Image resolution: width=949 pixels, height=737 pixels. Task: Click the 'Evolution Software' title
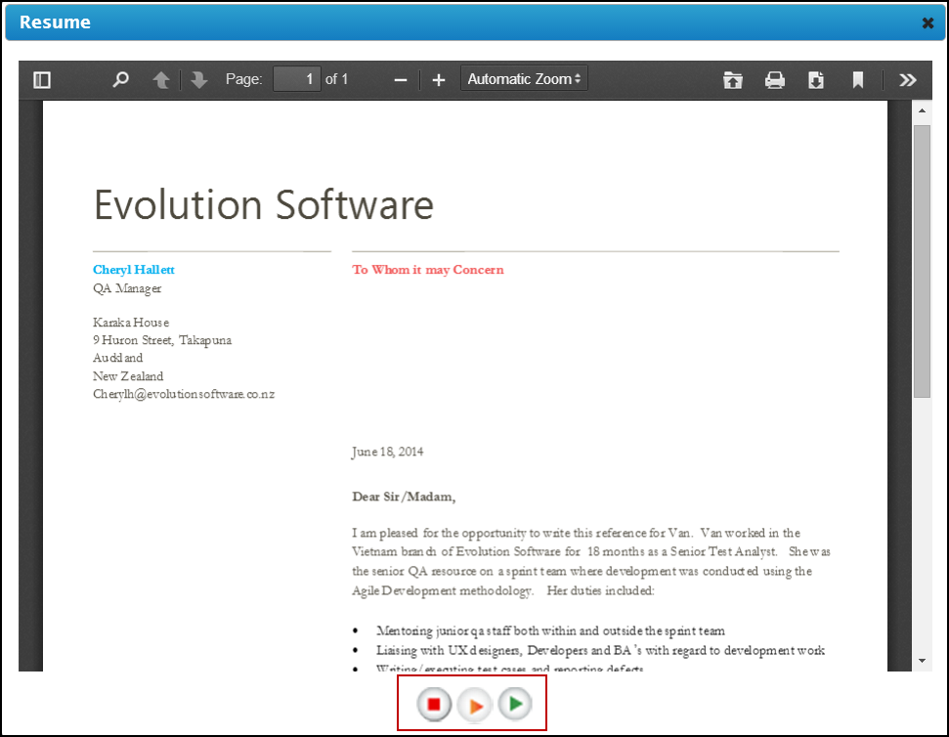click(264, 204)
